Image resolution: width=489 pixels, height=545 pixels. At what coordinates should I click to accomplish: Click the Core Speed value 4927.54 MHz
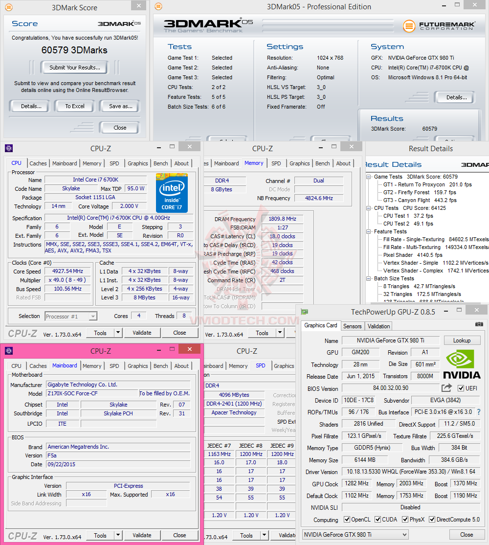[x=67, y=271]
